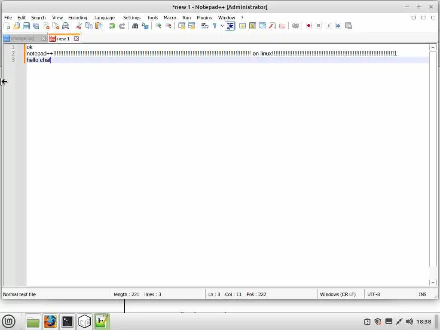Close current file with the toolbar Close icon
This screenshot has width=440, height=330.
click(46, 26)
